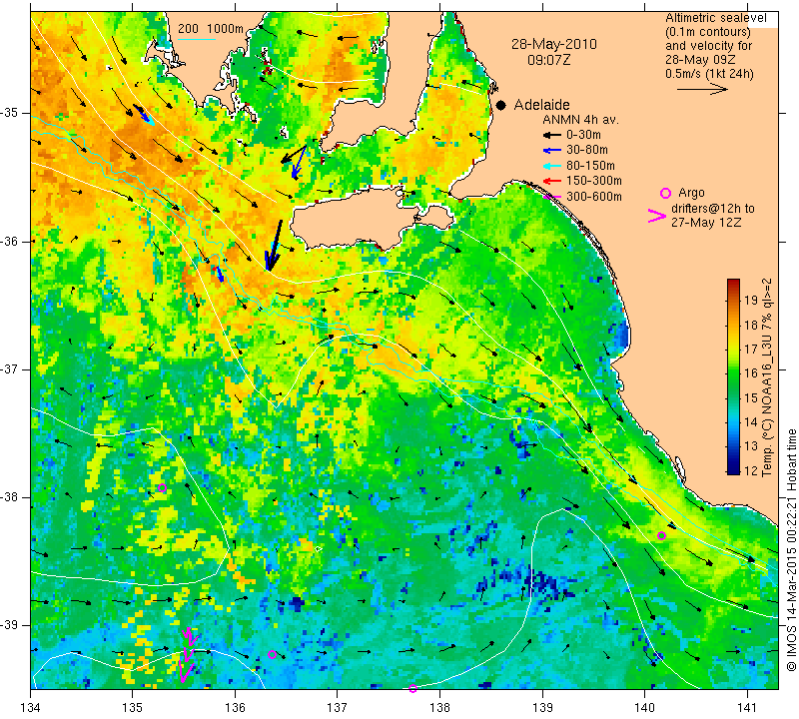Click the 150-300m depth label
The image size is (799, 719).
point(594,181)
